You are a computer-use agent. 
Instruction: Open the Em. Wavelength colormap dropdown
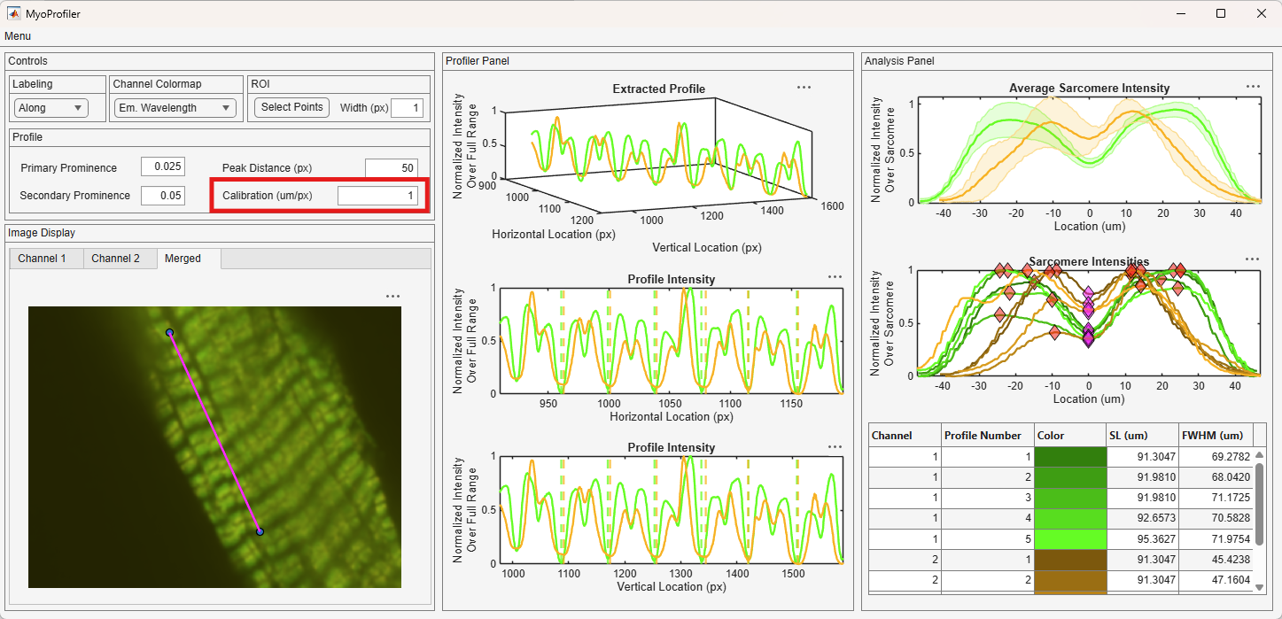(175, 108)
